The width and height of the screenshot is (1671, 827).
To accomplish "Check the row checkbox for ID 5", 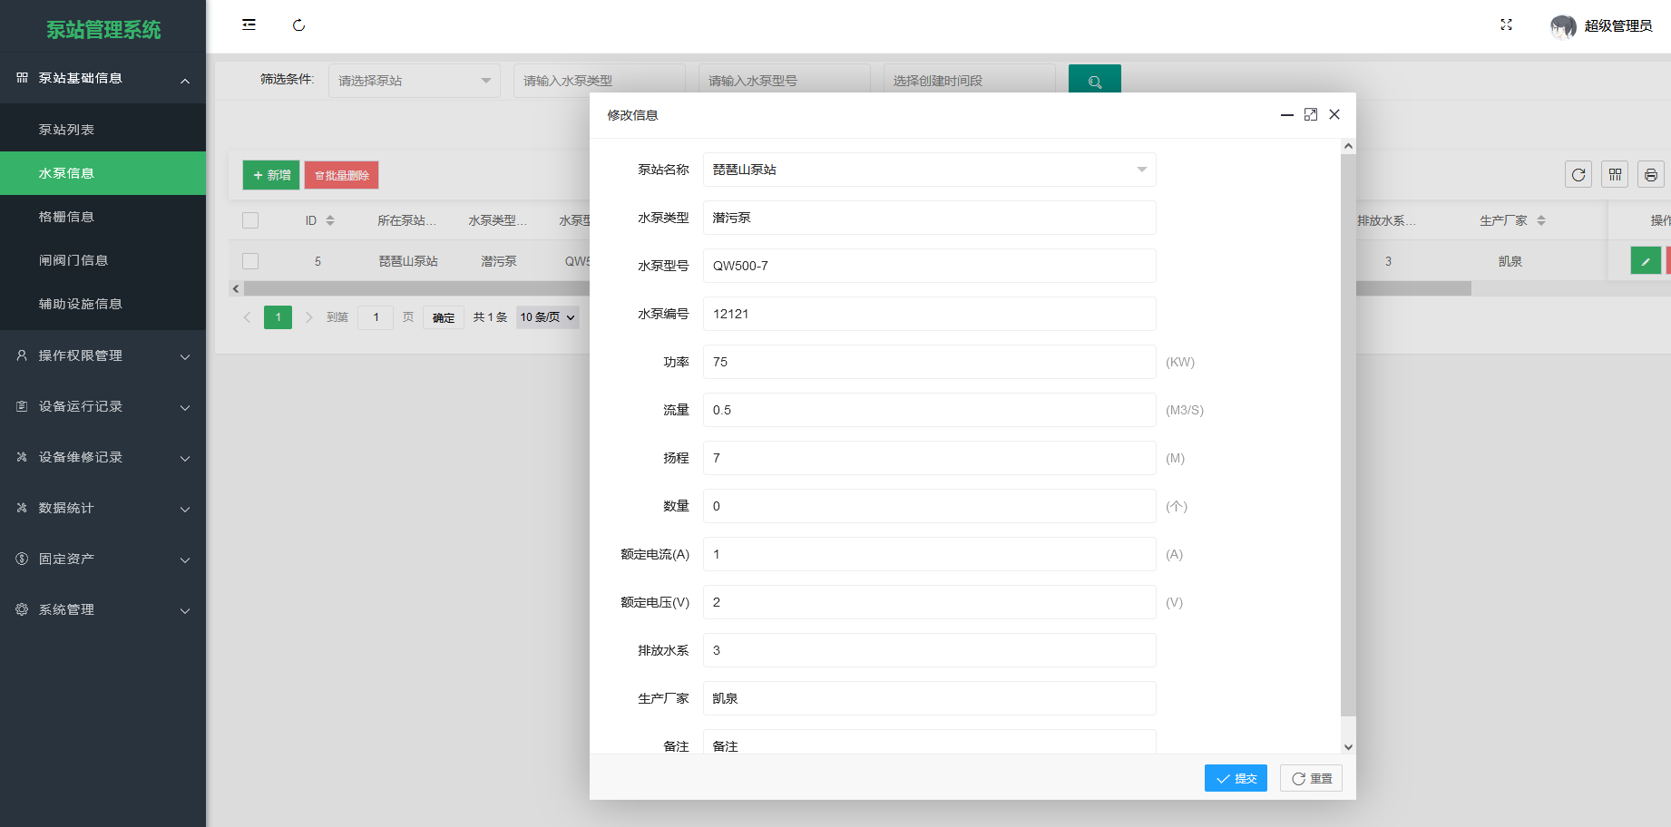I will 250,261.
